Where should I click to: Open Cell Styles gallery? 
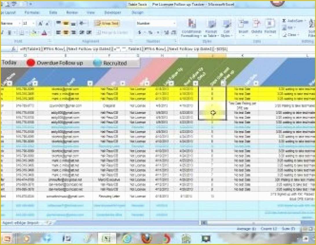tap(227, 28)
